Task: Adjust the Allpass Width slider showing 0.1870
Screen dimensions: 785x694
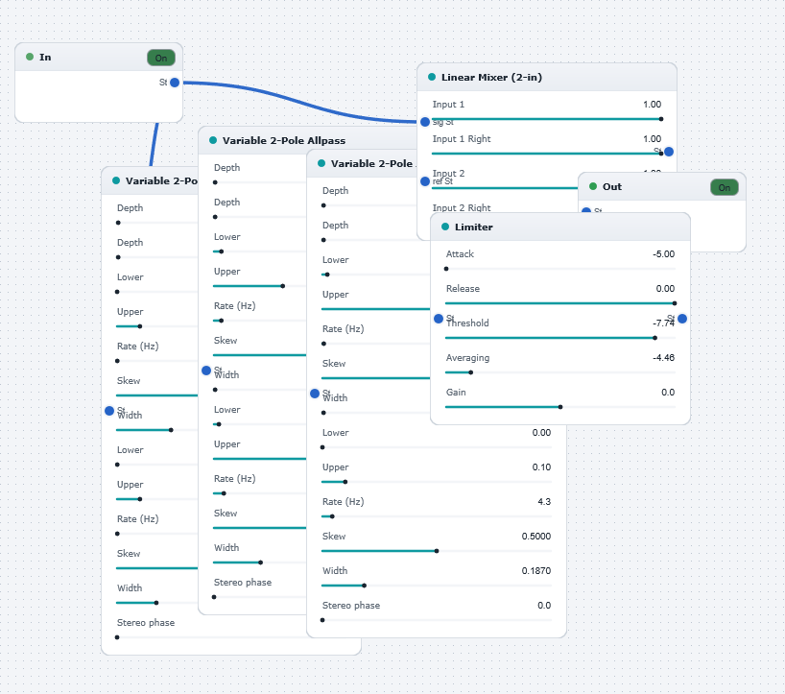Action: tap(437, 586)
